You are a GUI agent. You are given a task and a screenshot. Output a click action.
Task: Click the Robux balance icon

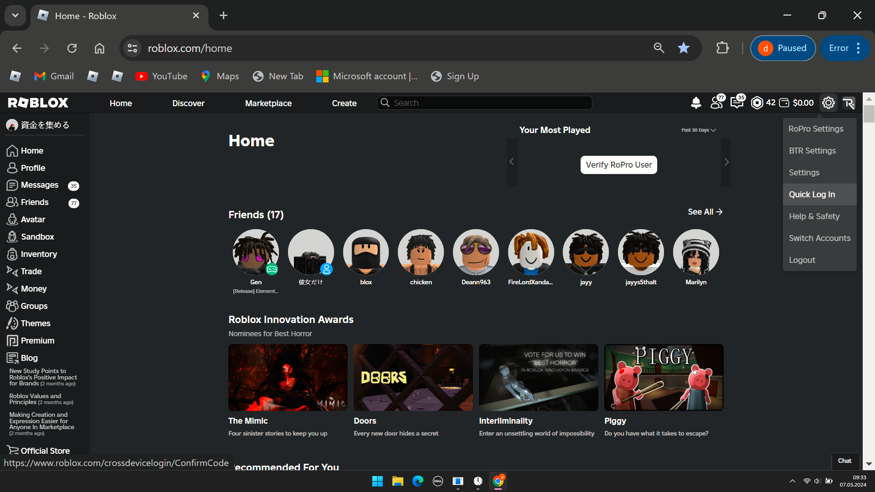757,103
